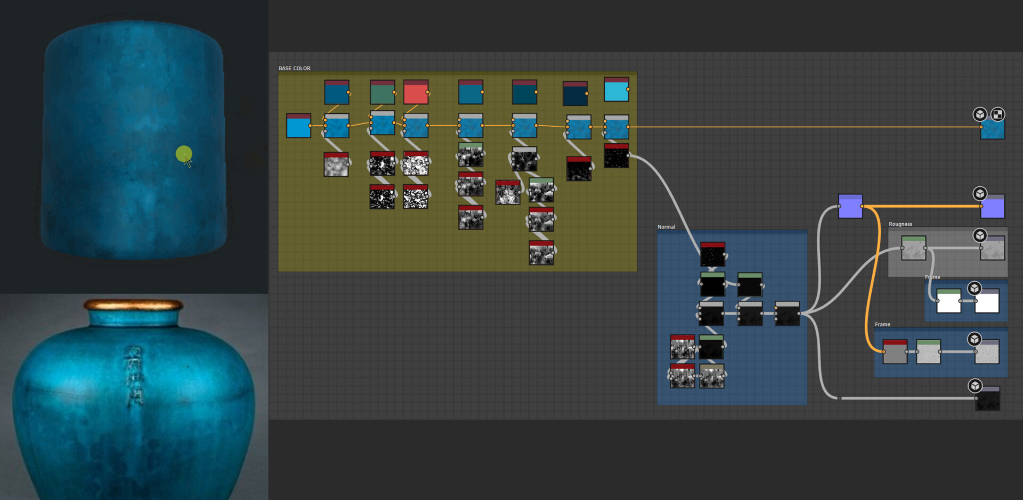This screenshot has width=1023, height=500.
Task: Click the cube badge on the bottom dark output node
Action: [975, 386]
